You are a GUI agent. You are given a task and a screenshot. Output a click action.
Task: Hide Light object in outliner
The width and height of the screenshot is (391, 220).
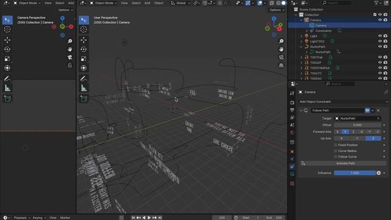point(380,36)
